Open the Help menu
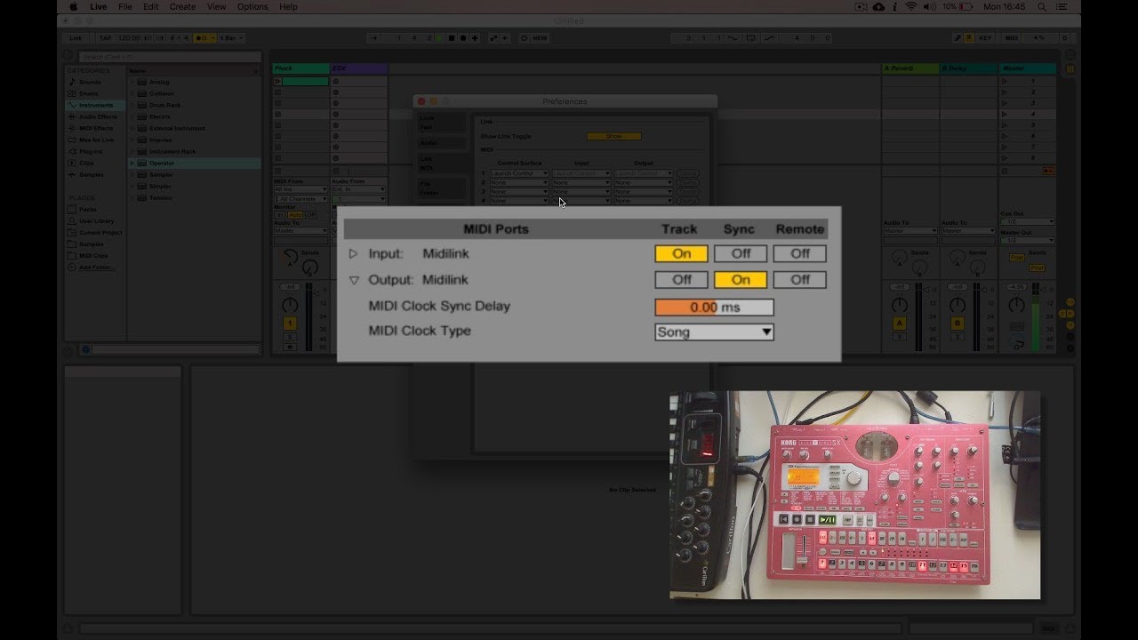The width and height of the screenshot is (1138, 640). (x=289, y=6)
